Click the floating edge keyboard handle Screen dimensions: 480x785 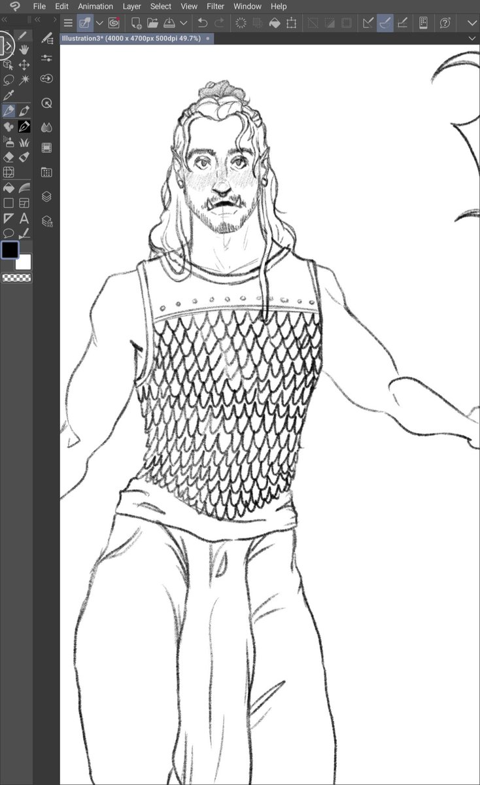(6, 46)
